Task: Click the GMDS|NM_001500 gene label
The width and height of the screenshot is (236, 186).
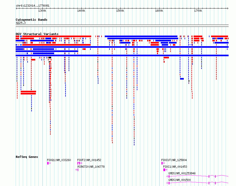Action: point(180,180)
